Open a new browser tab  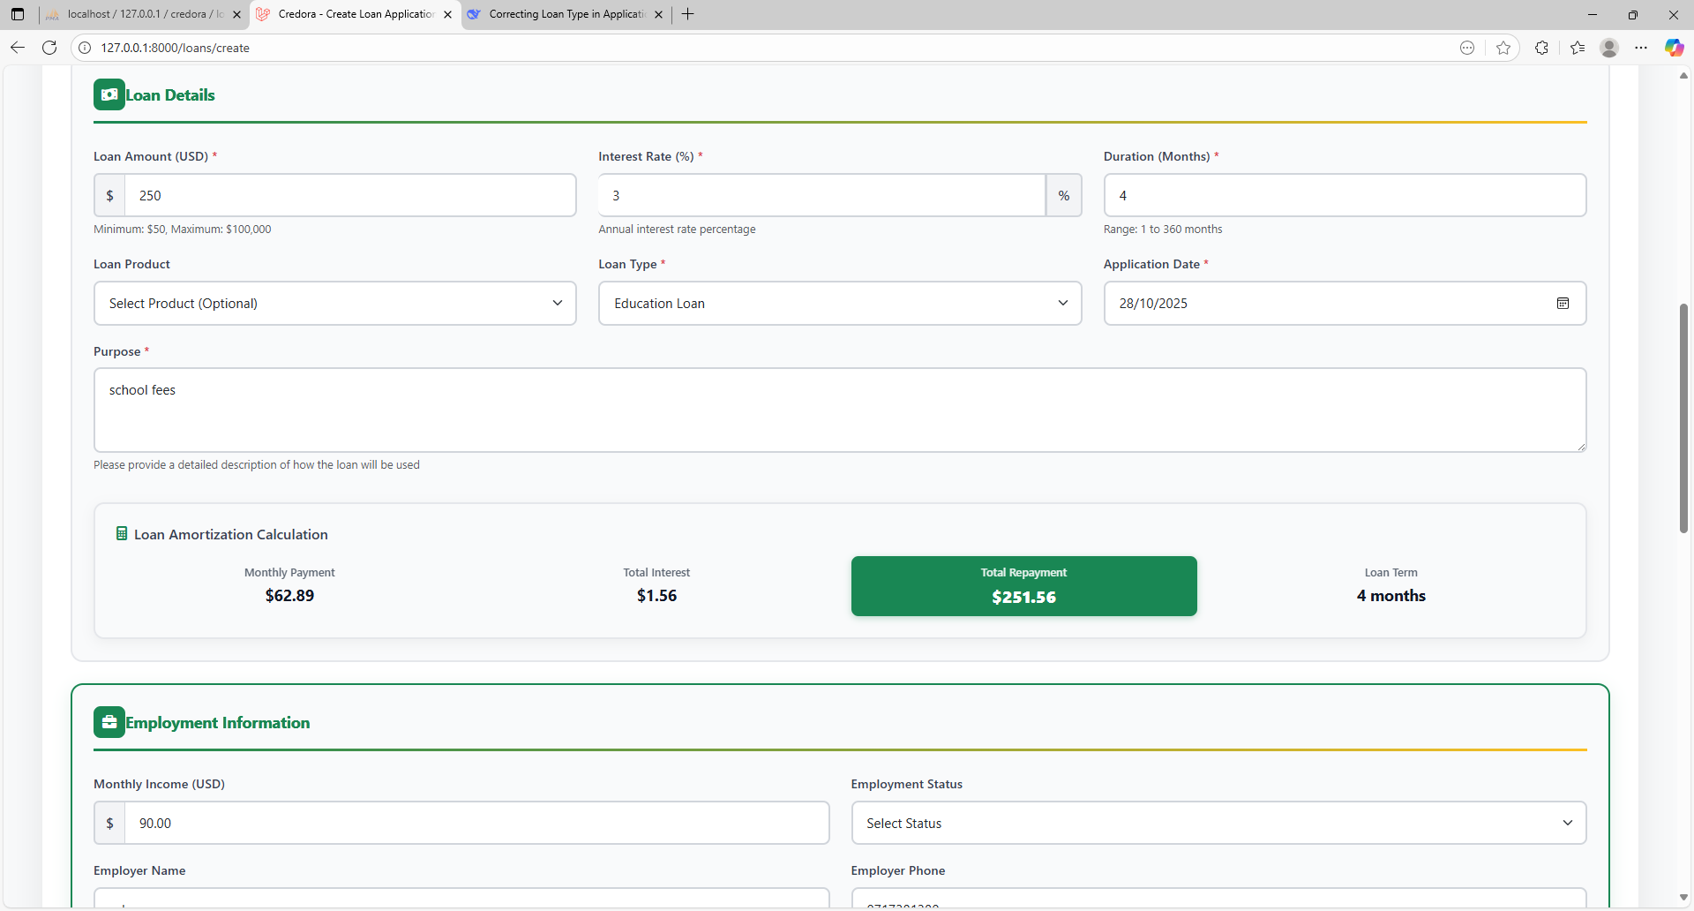[x=688, y=14]
